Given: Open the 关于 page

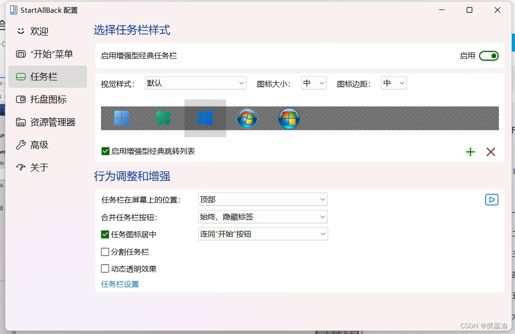Looking at the screenshot, I should click(47, 167).
